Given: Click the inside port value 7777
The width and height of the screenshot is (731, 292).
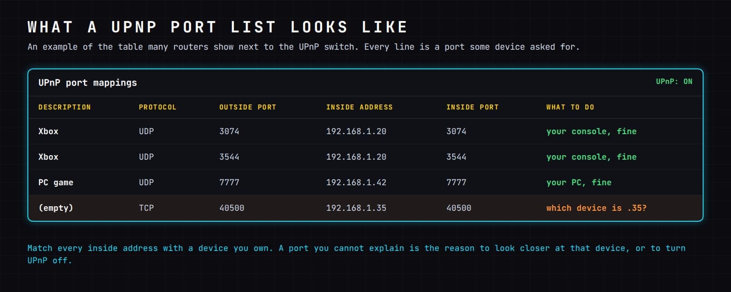Looking at the screenshot, I should [456, 182].
